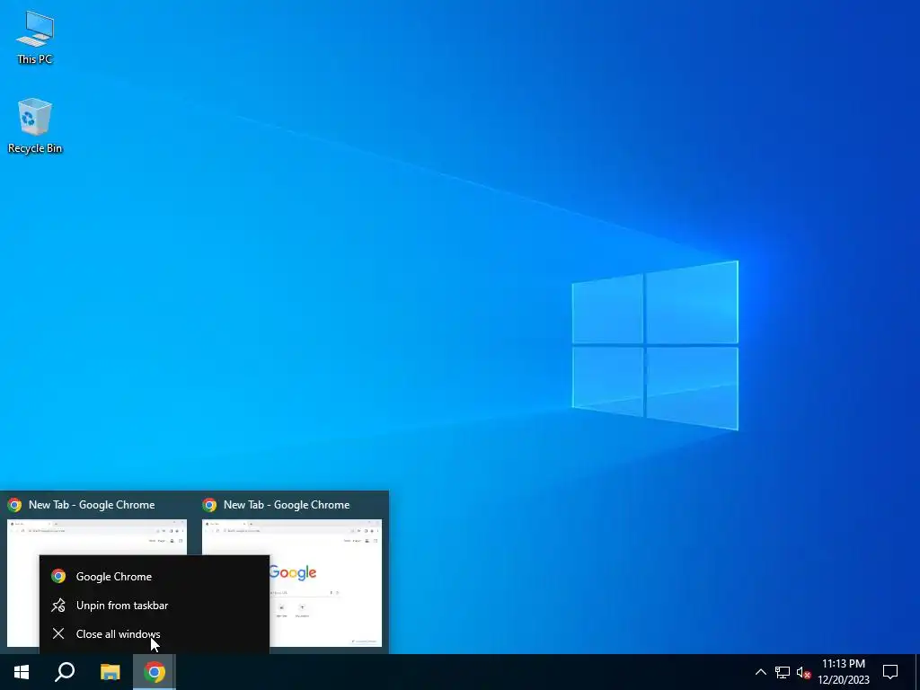
Task: Open the Windows Start menu
Action: (x=22, y=672)
